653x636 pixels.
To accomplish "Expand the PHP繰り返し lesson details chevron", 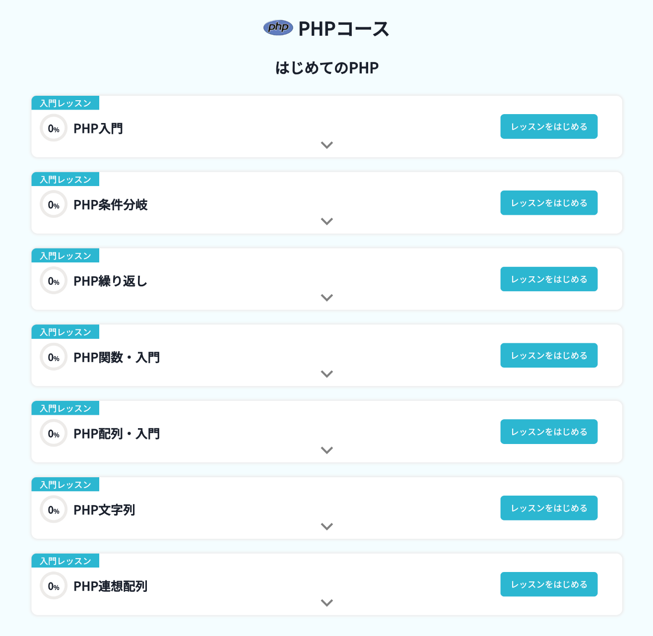I will (326, 298).
